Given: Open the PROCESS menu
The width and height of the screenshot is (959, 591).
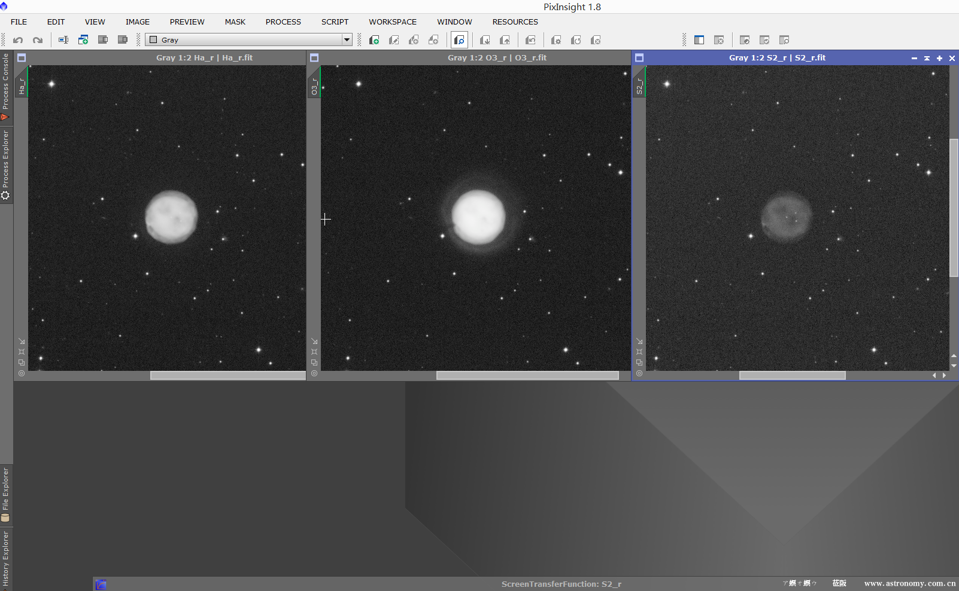Looking at the screenshot, I should (x=283, y=22).
